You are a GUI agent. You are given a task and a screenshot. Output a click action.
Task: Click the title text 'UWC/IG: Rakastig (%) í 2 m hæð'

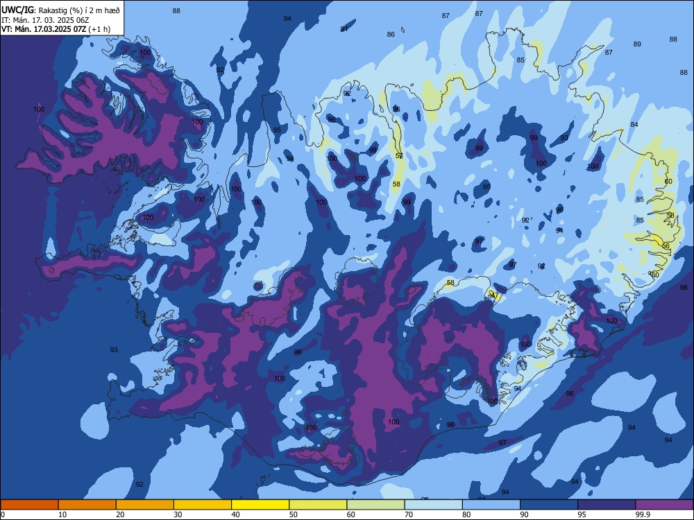(60, 10)
